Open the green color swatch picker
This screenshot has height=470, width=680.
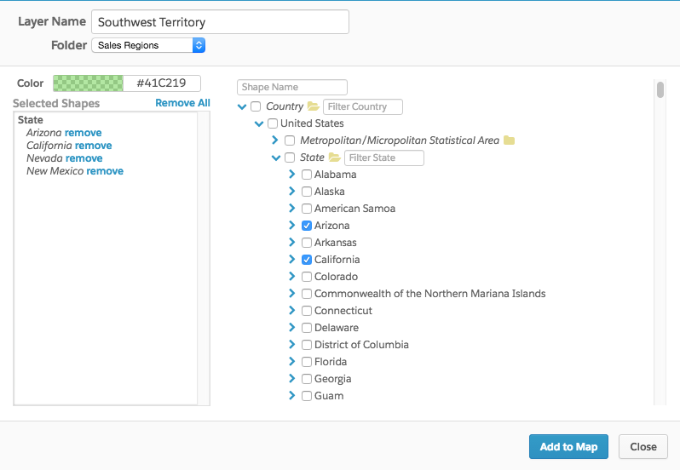[88, 83]
